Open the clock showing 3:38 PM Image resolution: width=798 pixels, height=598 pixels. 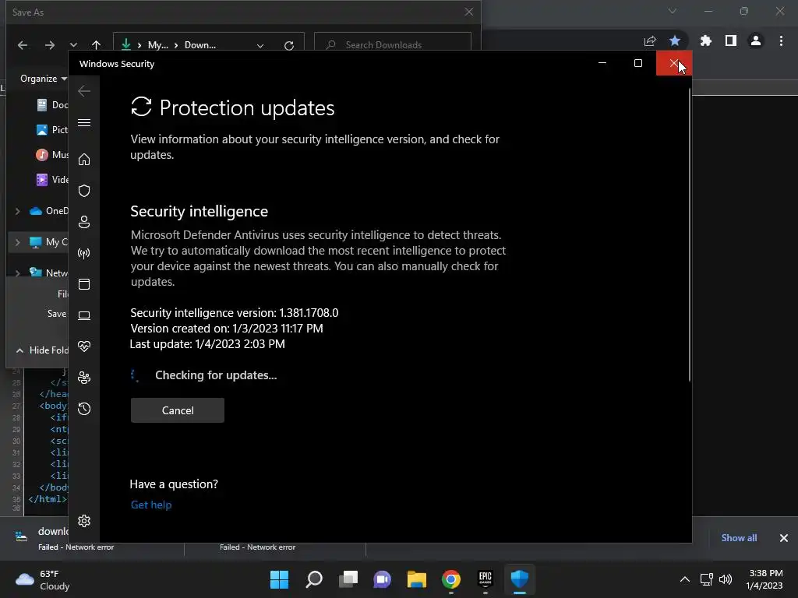click(x=764, y=579)
